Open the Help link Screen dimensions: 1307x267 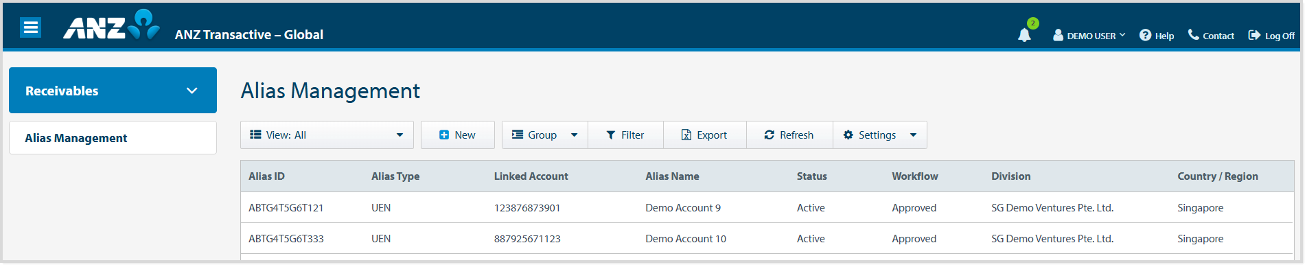click(x=1164, y=36)
